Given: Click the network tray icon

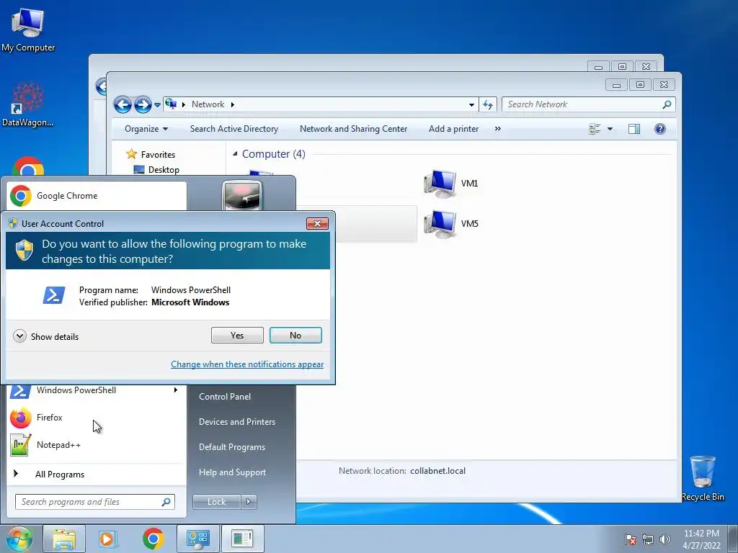Looking at the screenshot, I should (648, 539).
